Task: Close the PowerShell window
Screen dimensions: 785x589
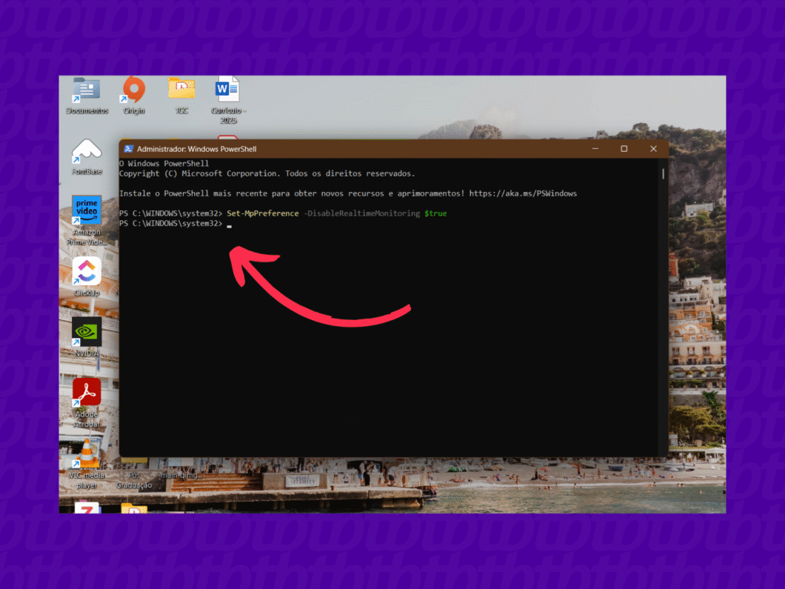Action: click(x=653, y=149)
